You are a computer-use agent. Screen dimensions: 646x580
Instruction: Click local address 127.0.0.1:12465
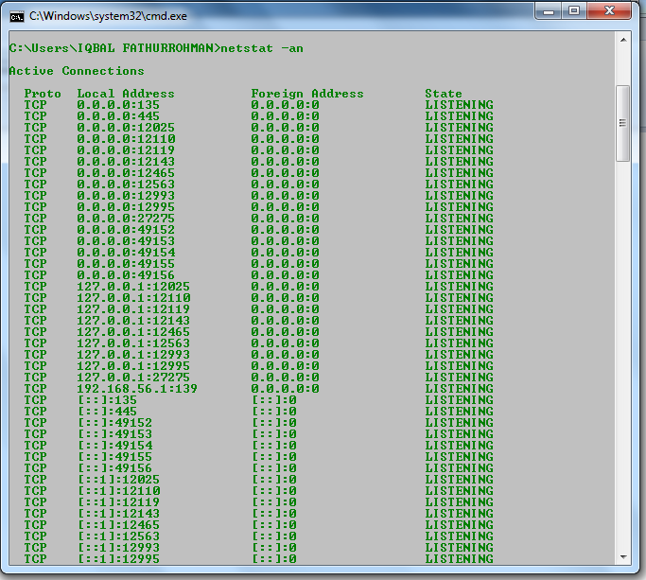tap(133, 332)
